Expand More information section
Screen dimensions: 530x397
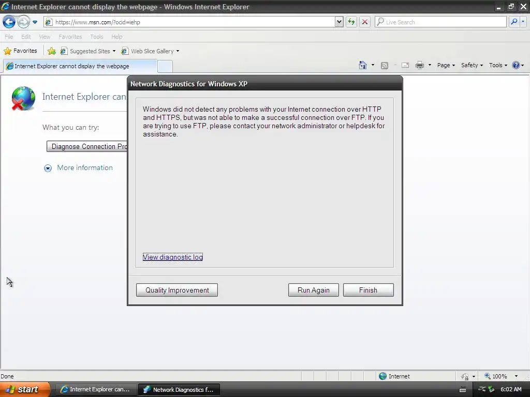pyautogui.click(x=79, y=168)
